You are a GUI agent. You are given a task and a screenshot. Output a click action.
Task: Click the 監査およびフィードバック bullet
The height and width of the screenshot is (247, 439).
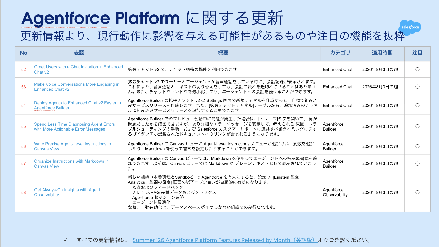(155, 187)
